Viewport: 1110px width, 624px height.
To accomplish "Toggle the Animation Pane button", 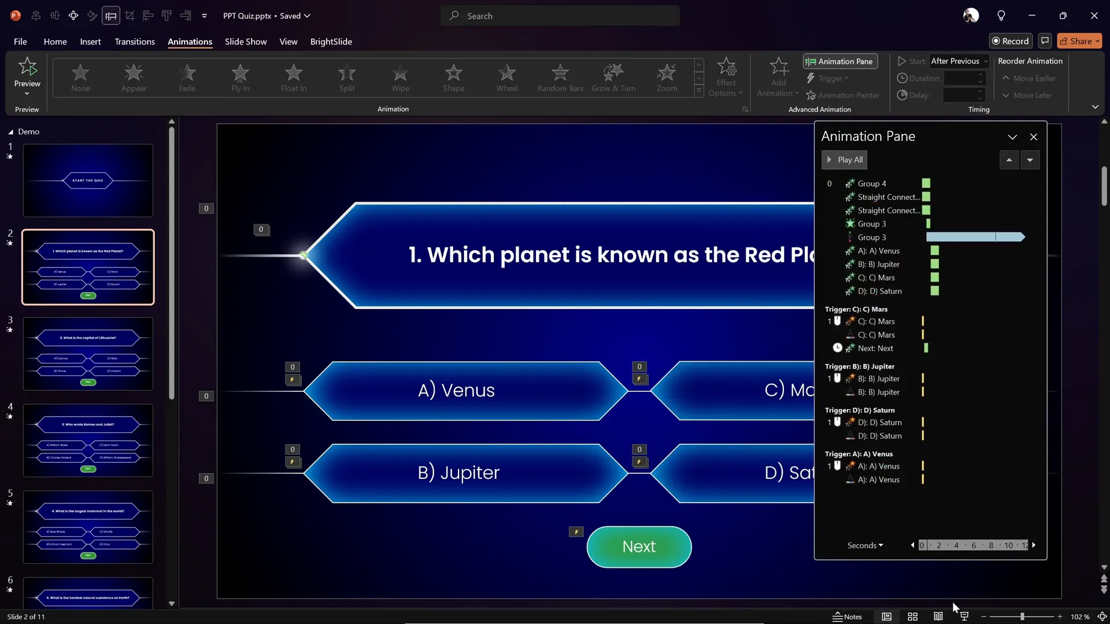I will 840,61.
